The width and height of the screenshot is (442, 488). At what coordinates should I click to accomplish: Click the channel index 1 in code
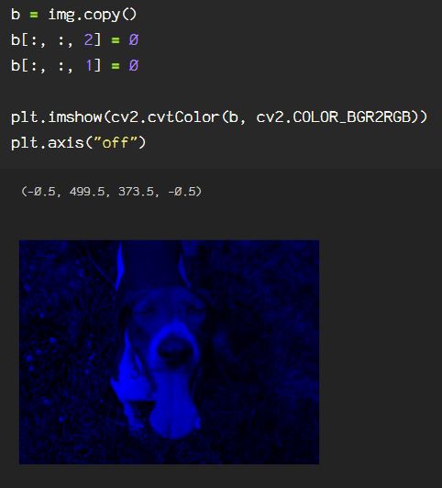pos(89,65)
